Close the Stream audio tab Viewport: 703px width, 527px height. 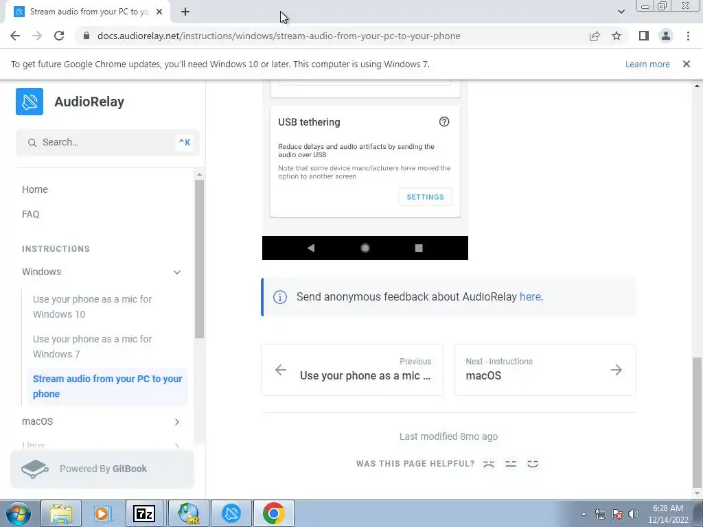(159, 12)
